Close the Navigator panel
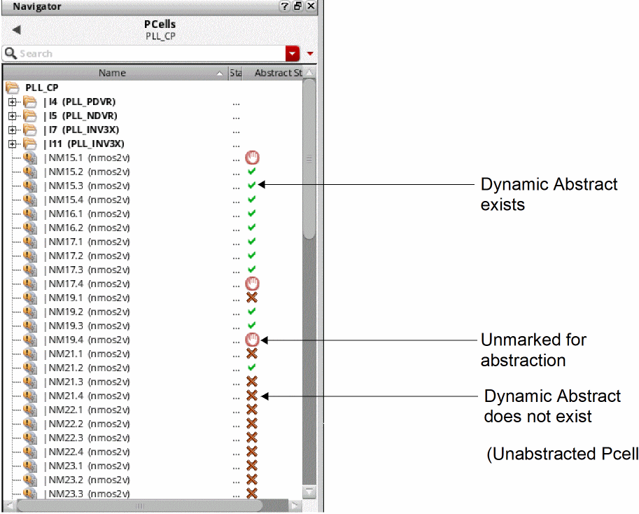The height and width of the screenshot is (514, 639). [311, 6]
